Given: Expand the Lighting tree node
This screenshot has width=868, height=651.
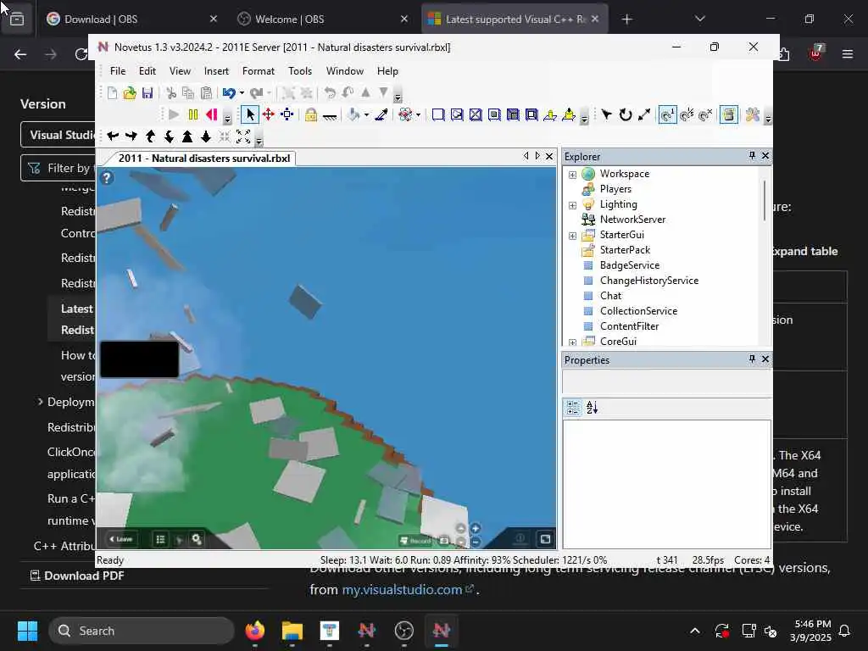Looking at the screenshot, I should click(572, 205).
